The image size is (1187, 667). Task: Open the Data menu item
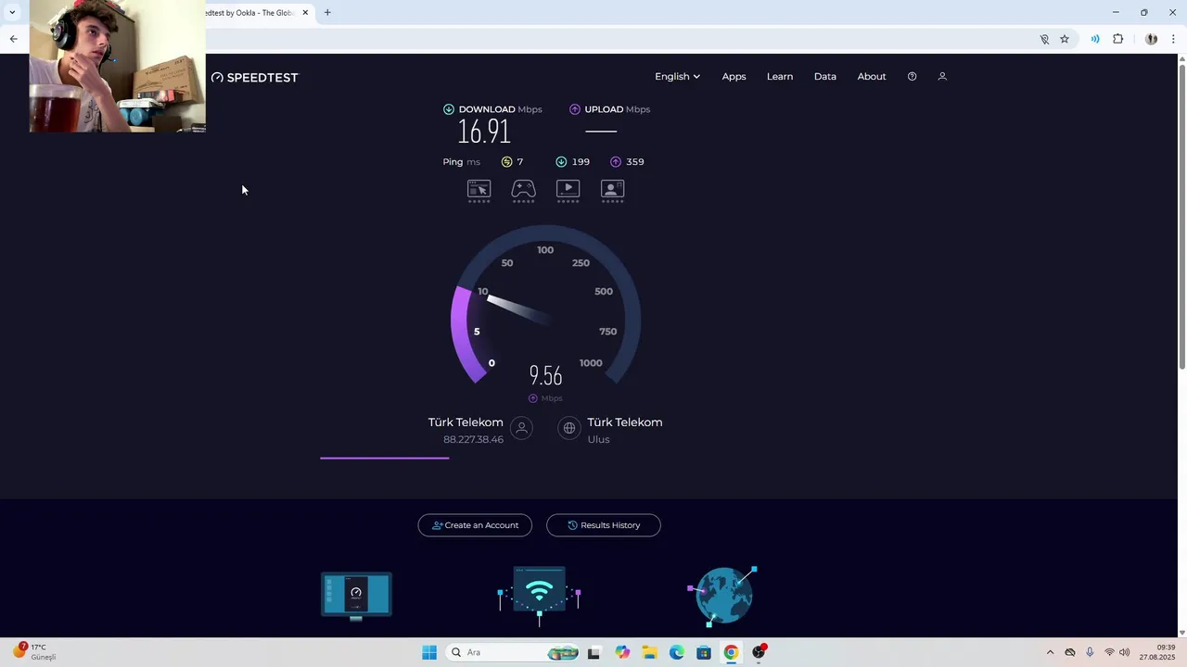(x=825, y=76)
